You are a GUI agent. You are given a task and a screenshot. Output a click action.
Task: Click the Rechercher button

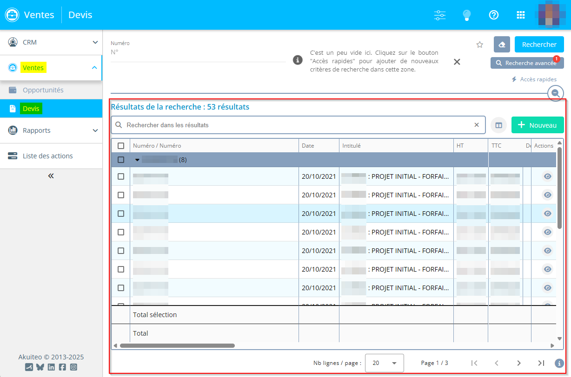[x=539, y=45]
